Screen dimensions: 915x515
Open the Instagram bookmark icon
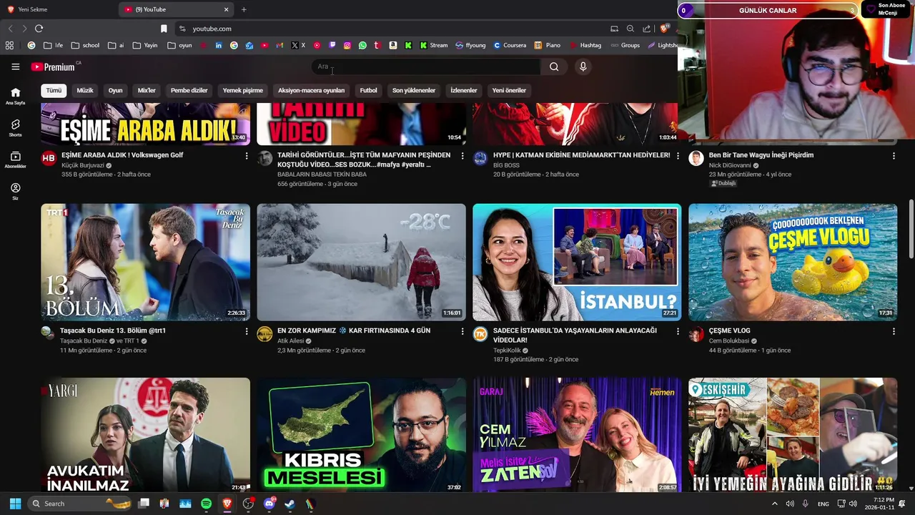tap(347, 45)
